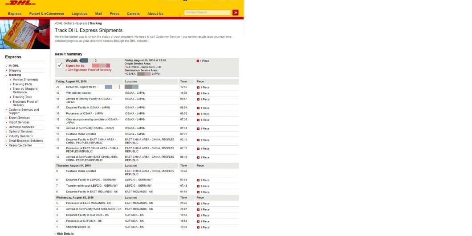Expand piece for Departed Facility in OSAKA row
Image resolution: width=472 pixels, height=236 pixels.
click(x=198, y=108)
